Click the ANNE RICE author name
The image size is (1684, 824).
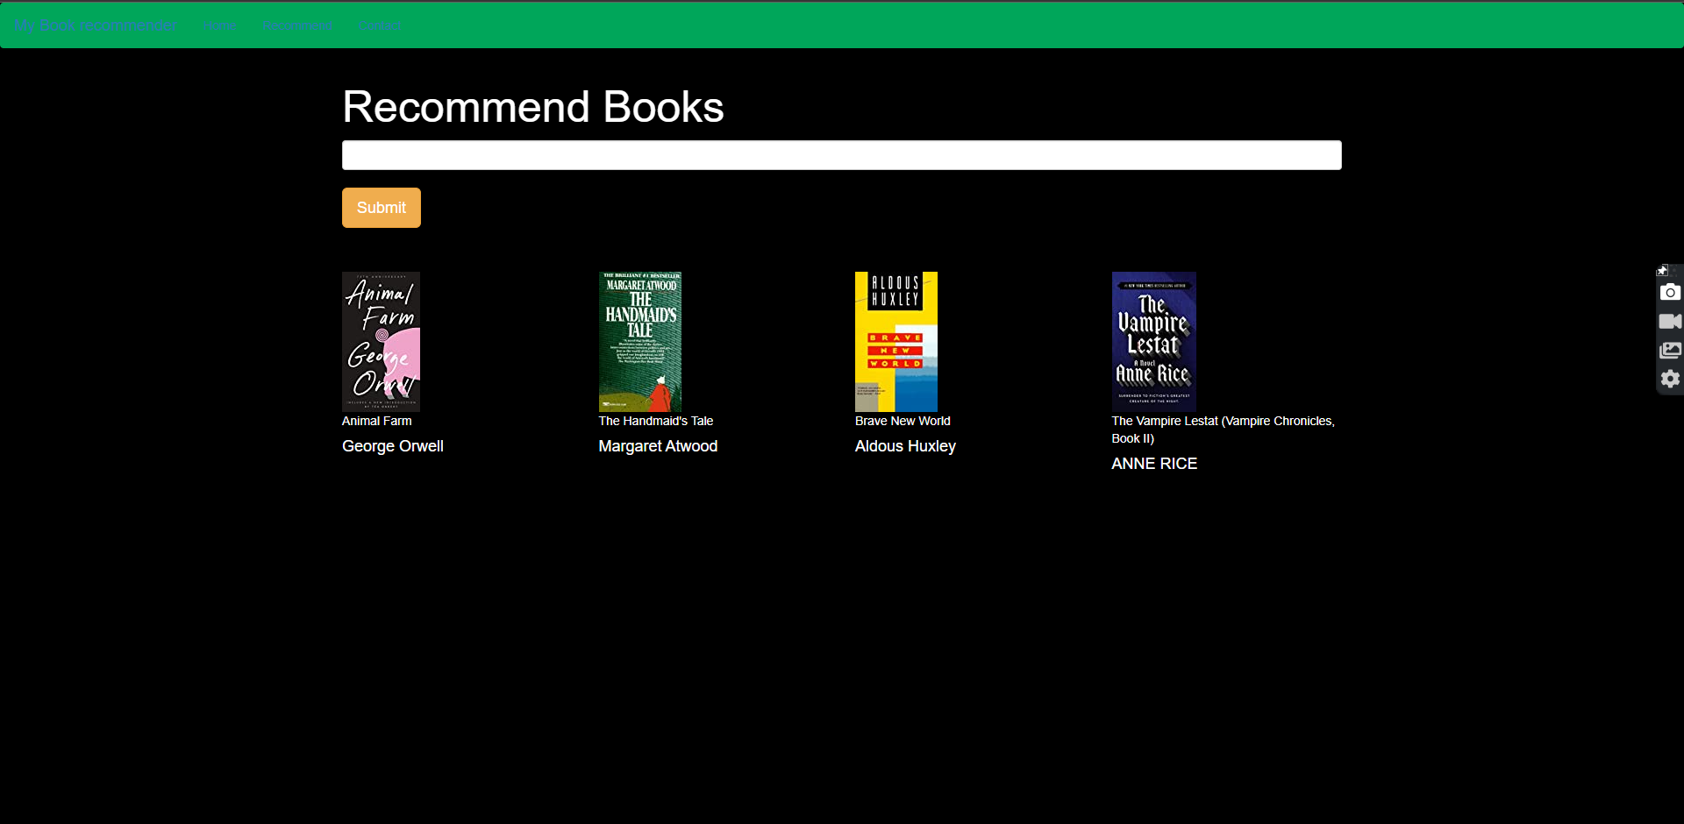1154,464
